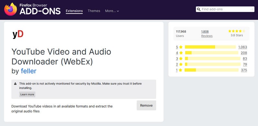Open 83 three-star reviews count
This screenshot has width=258, height=126.
pyautogui.click(x=245, y=59)
